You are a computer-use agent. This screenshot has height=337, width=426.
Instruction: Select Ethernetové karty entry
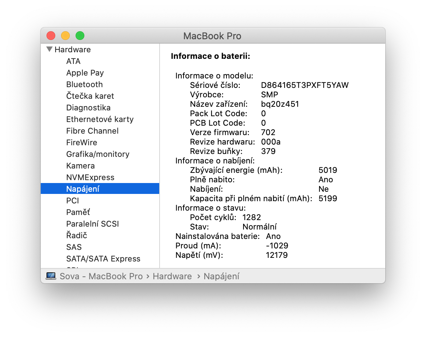click(x=100, y=119)
